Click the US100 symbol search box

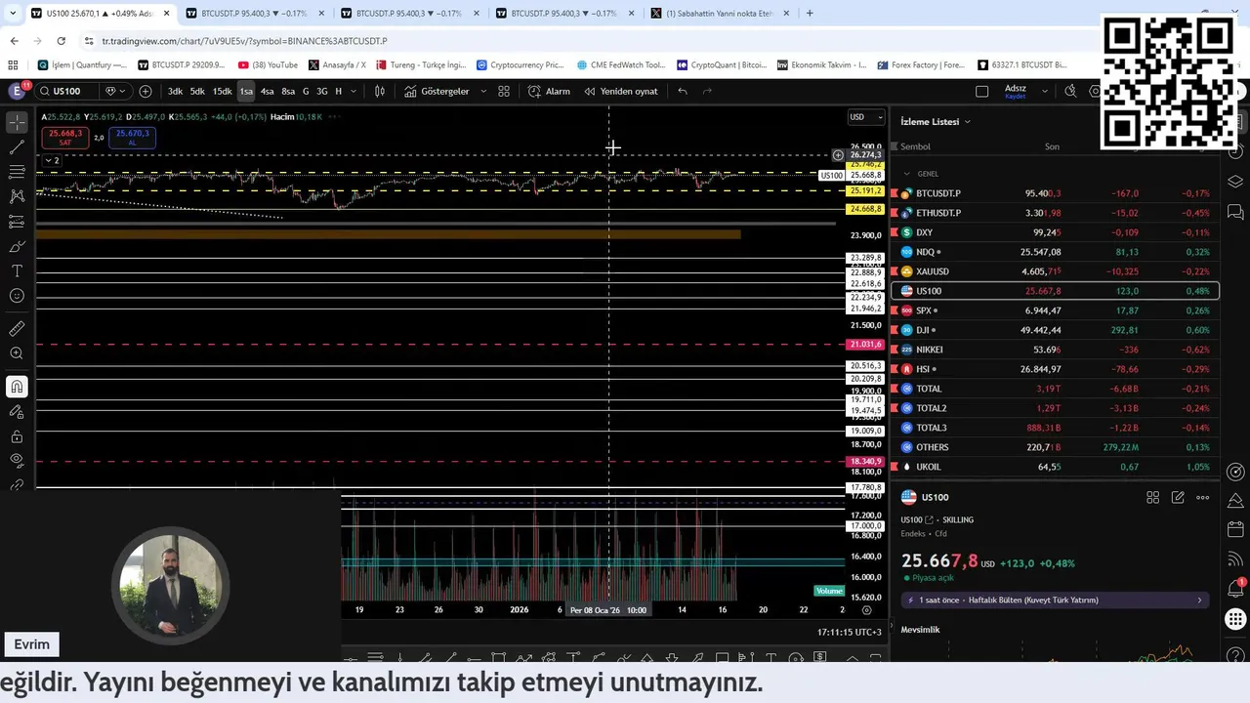pyautogui.click(x=66, y=91)
